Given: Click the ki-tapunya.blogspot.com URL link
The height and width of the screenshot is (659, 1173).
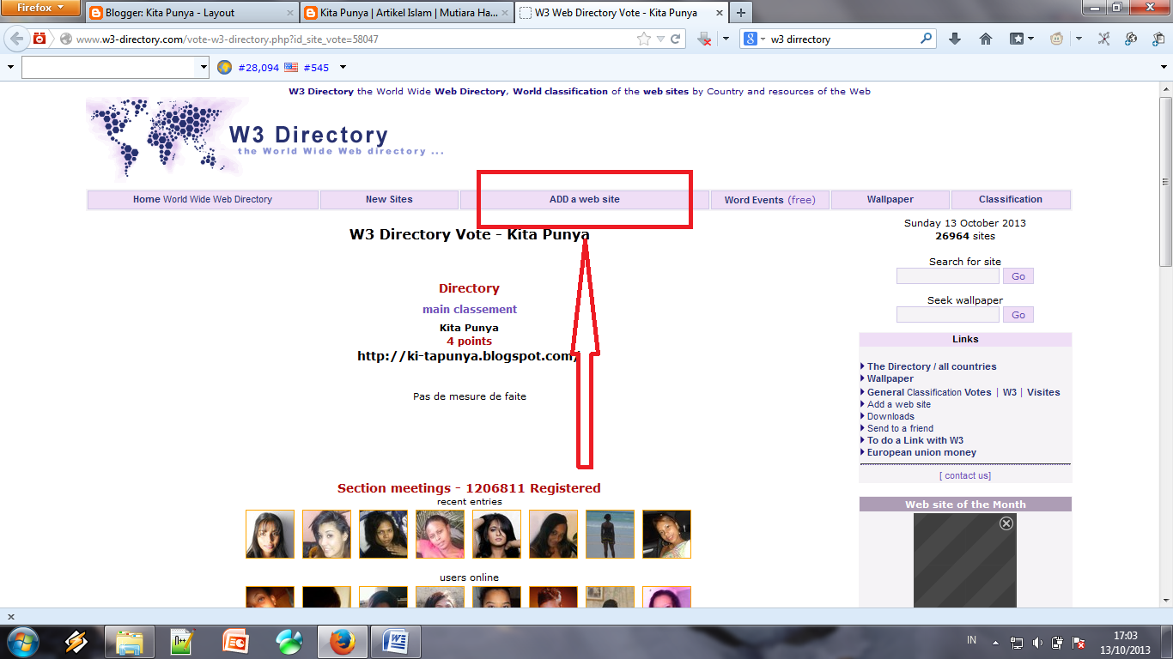Looking at the screenshot, I should pos(468,356).
